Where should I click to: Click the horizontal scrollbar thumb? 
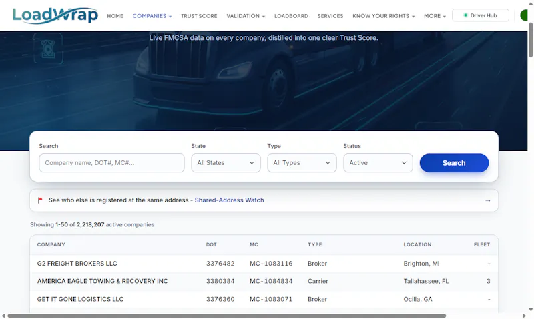227,316
